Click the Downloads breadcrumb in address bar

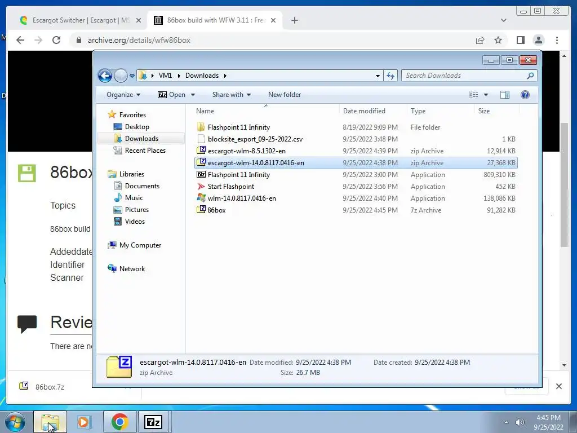click(x=202, y=76)
